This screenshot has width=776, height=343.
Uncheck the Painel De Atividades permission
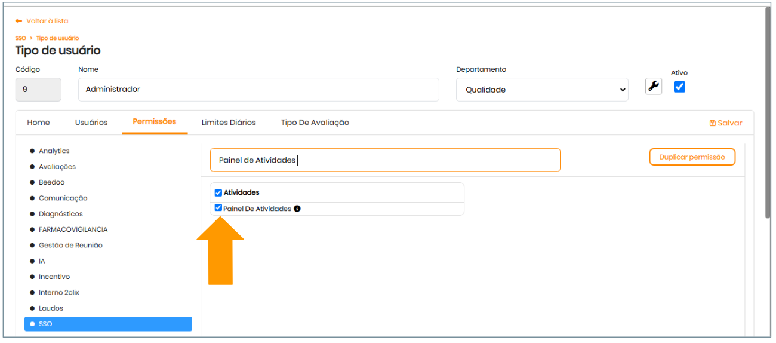(218, 209)
